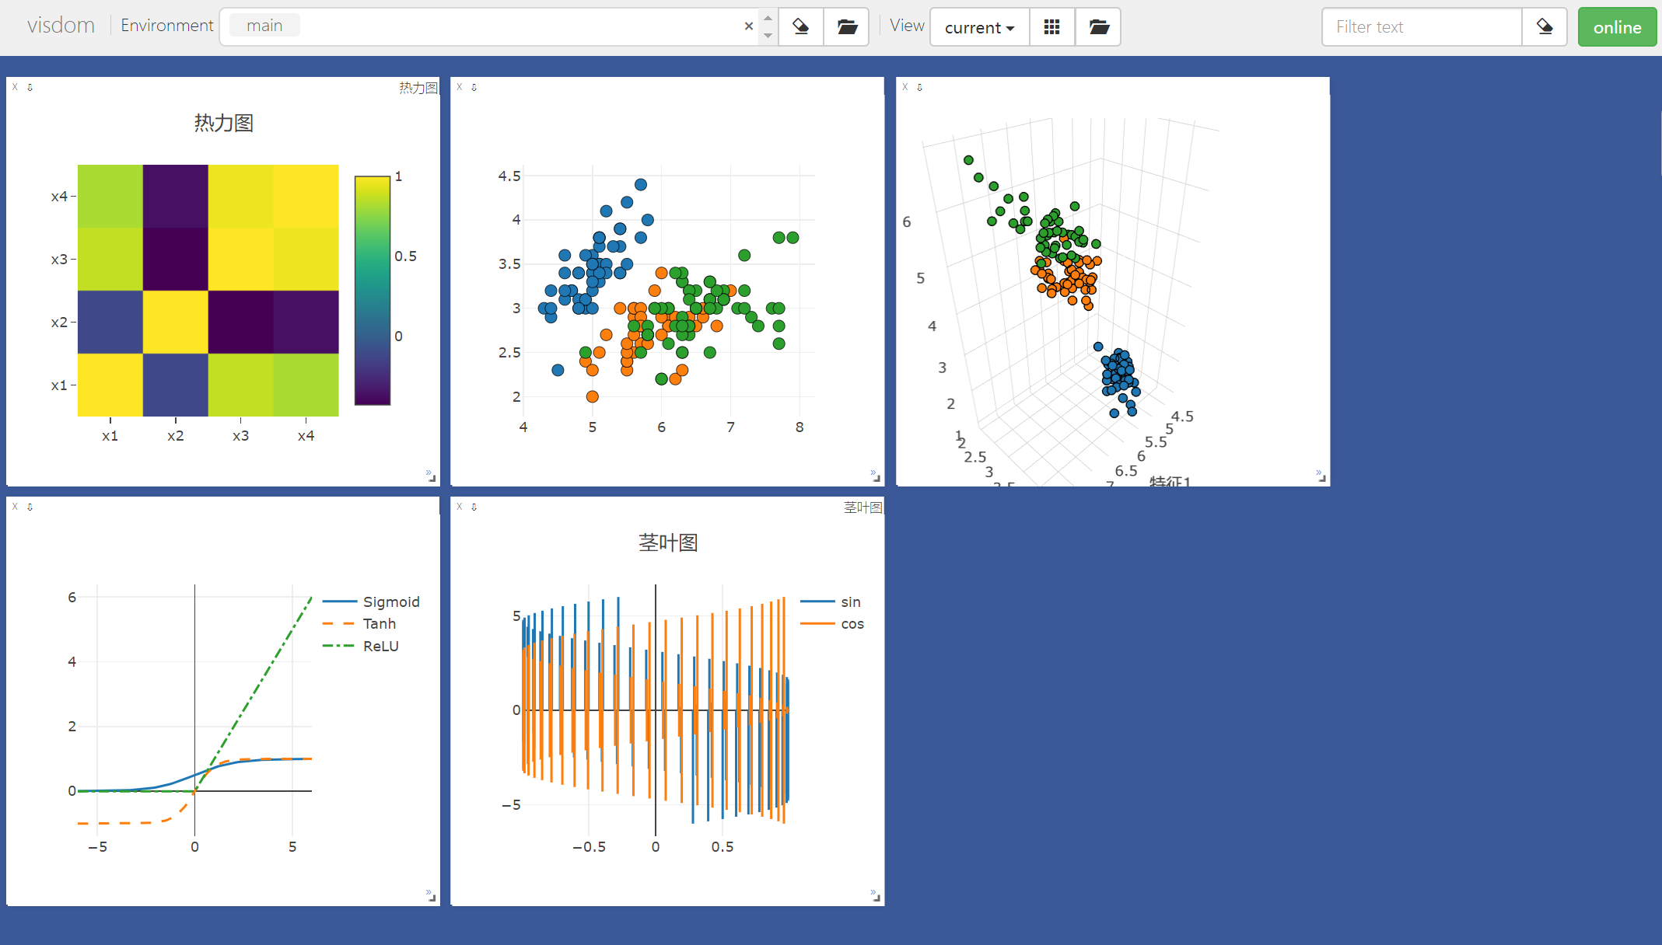Click the download icon on the heatmap pane

click(30, 87)
